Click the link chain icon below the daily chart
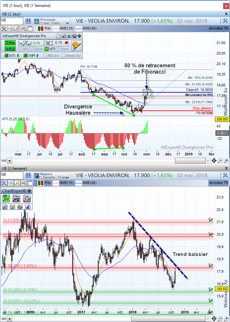The height and width of the screenshot is (322, 230). click(4, 161)
